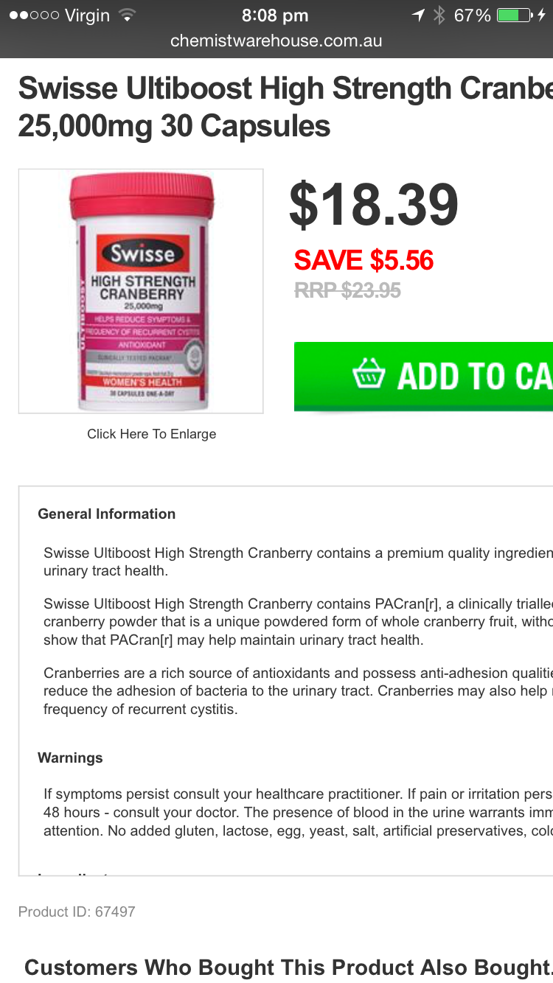Image resolution: width=553 pixels, height=983 pixels.
Task: Tap the $18.39 price
Action: [x=374, y=205]
